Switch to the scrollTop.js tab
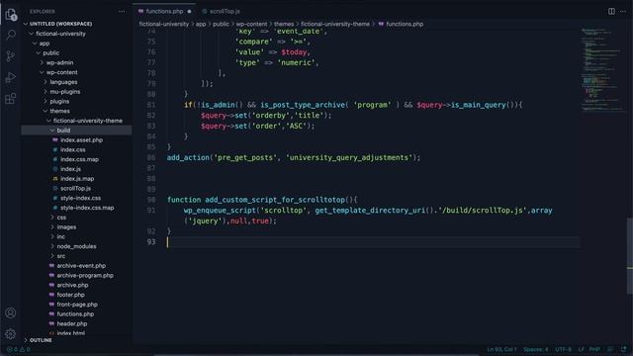633x356 pixels. click(x=222, y=11)
